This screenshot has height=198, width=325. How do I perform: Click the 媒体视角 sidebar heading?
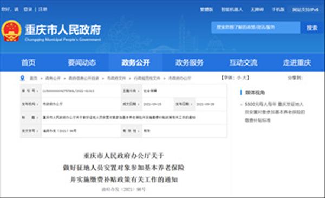pos(255,93)
